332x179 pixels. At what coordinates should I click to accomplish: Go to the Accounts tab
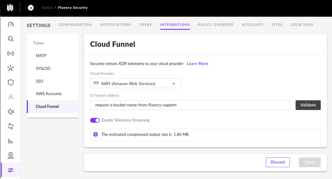(252, 25)
